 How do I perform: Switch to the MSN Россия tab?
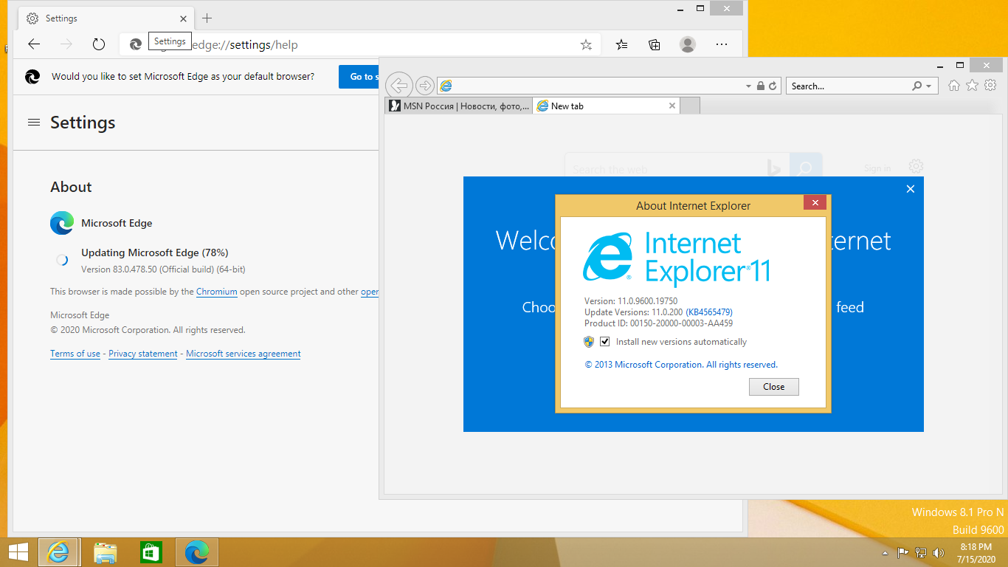458,106
